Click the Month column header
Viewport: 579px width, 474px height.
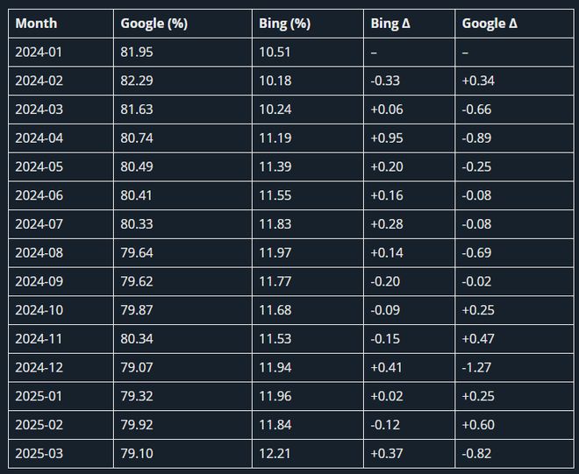coord(61,24)
